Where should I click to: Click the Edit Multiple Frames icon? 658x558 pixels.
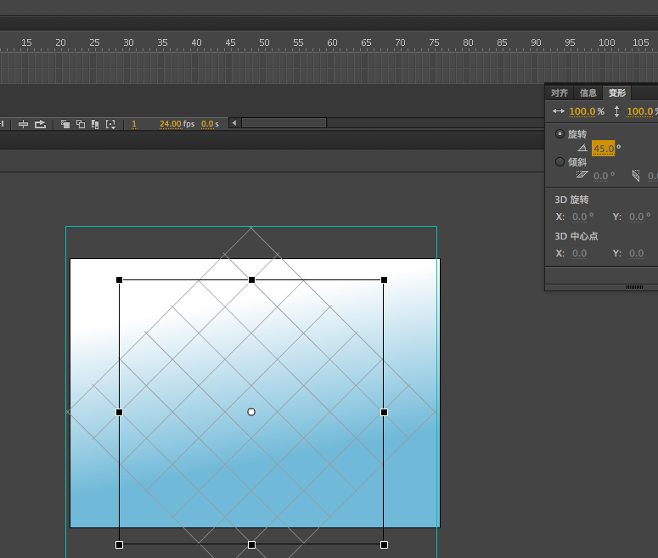click(95, 124)
